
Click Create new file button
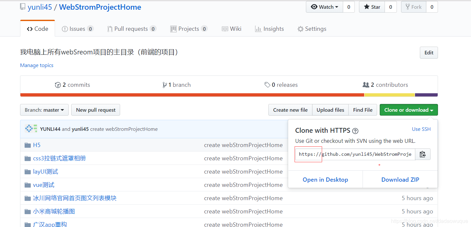point(290,110)
